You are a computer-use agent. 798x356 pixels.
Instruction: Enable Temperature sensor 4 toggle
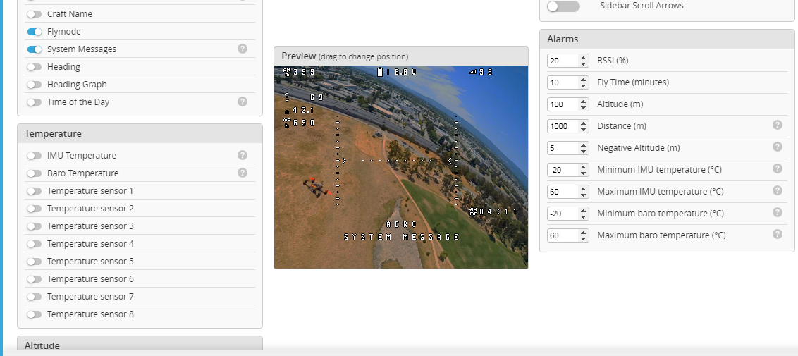(34, 244)
